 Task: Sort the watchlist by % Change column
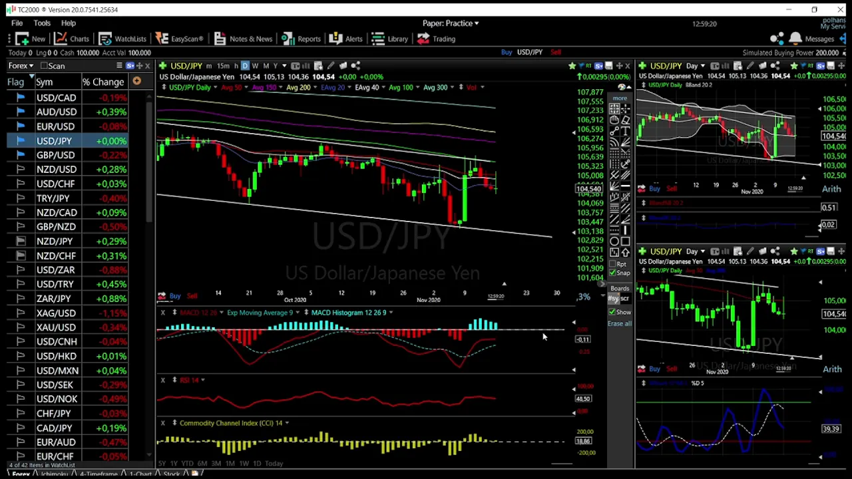tap(103, 82)
